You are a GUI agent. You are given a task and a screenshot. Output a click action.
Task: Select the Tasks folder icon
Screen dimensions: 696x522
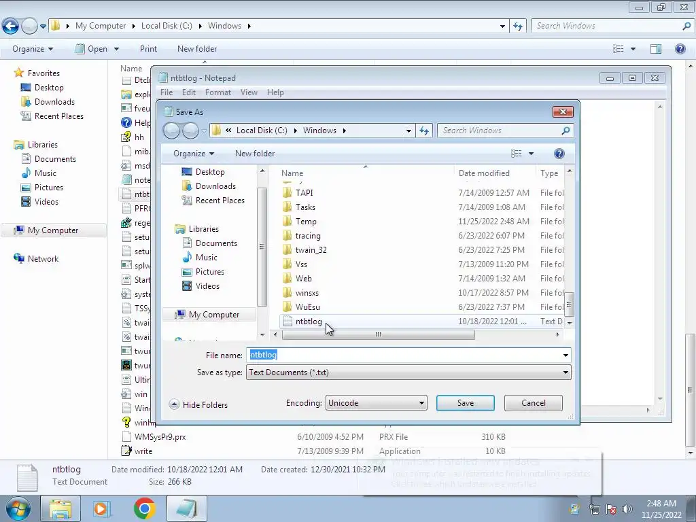click(x=288, y=207)
